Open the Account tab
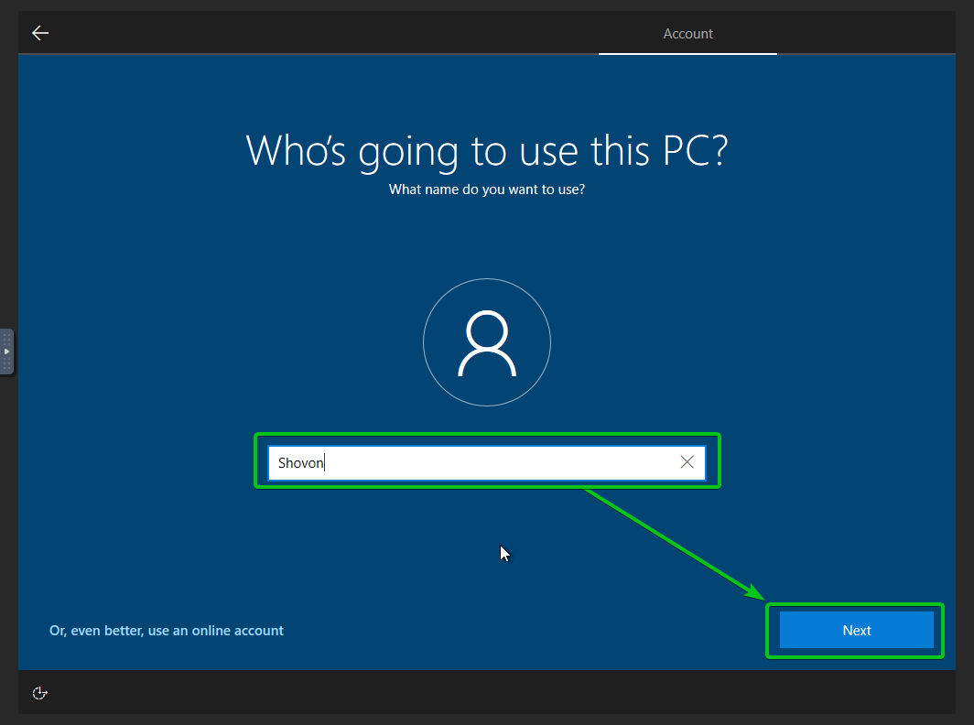The width and height of the screenshot is (974, 725). [x=687, y=34]
